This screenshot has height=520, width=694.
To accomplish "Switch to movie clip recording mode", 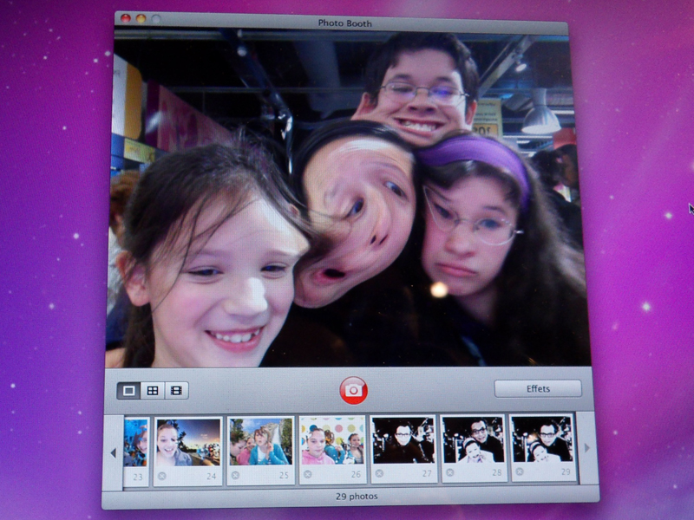I will [176, 391].
